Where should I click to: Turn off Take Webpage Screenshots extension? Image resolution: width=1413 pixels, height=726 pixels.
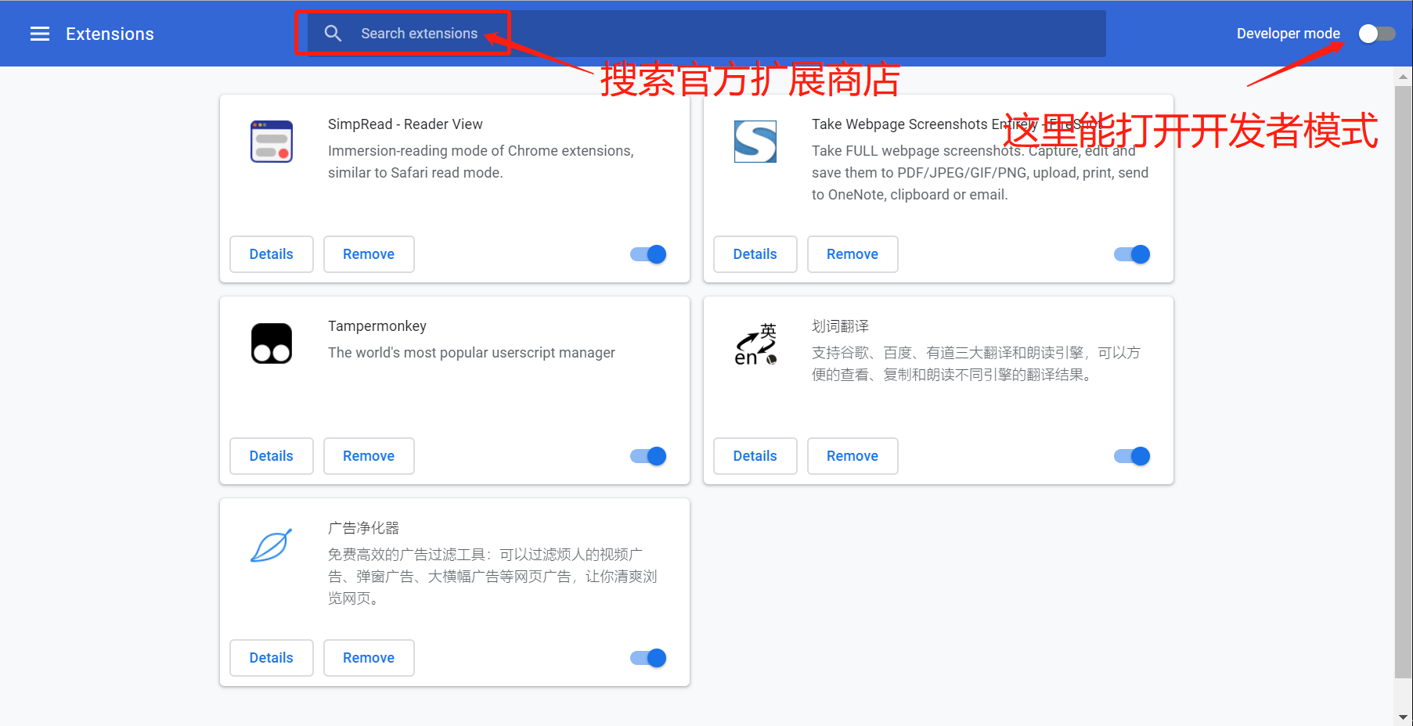pos(1132,254)
